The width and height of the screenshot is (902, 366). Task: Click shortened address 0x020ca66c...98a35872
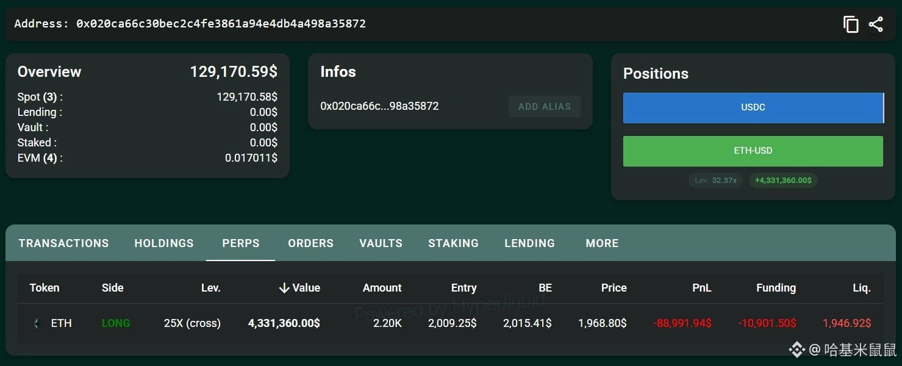coord(379,106)
